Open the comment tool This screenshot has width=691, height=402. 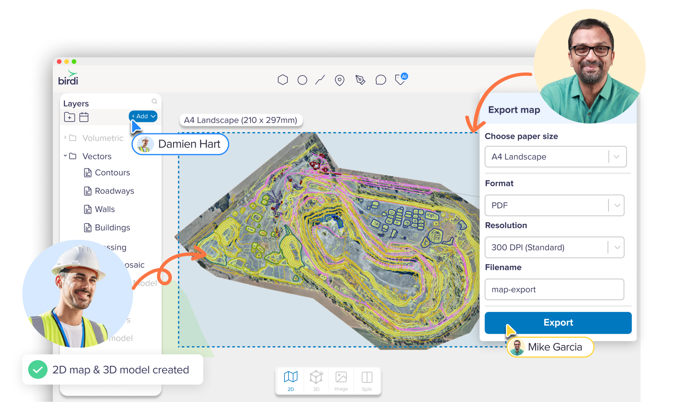(x=380, y=80)
